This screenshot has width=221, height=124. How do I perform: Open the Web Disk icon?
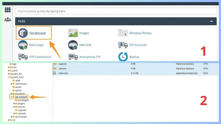[73, 45]
